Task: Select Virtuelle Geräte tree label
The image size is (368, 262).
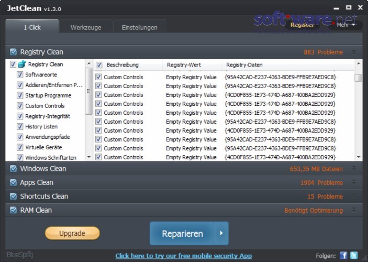Action: tap(43, 147)
